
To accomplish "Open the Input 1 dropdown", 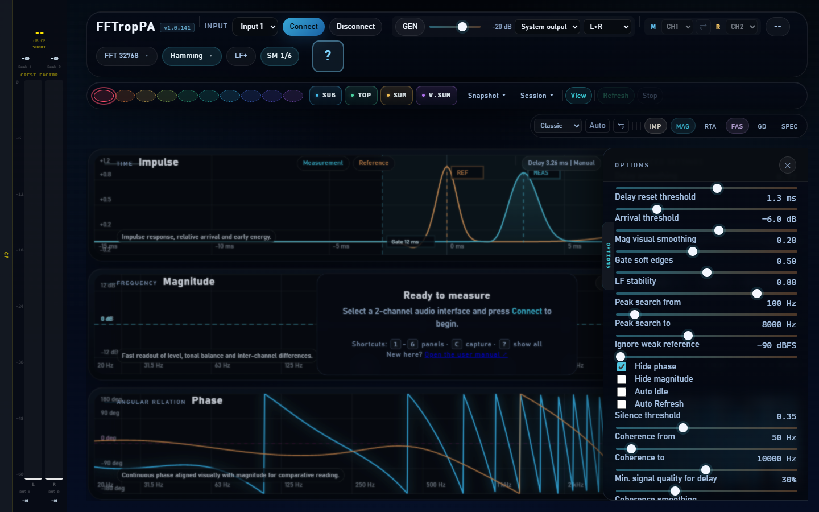I will click(x=255, y=27).
